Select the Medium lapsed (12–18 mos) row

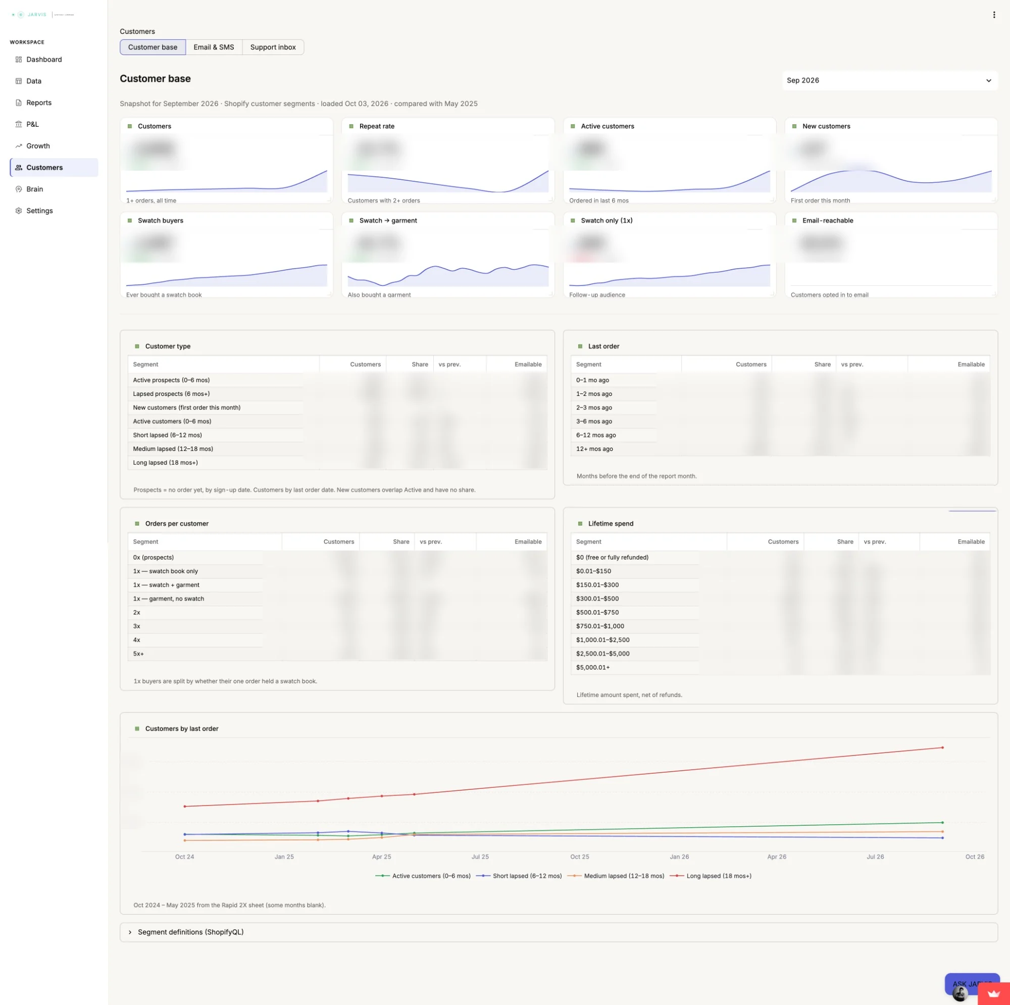point(337,448)
